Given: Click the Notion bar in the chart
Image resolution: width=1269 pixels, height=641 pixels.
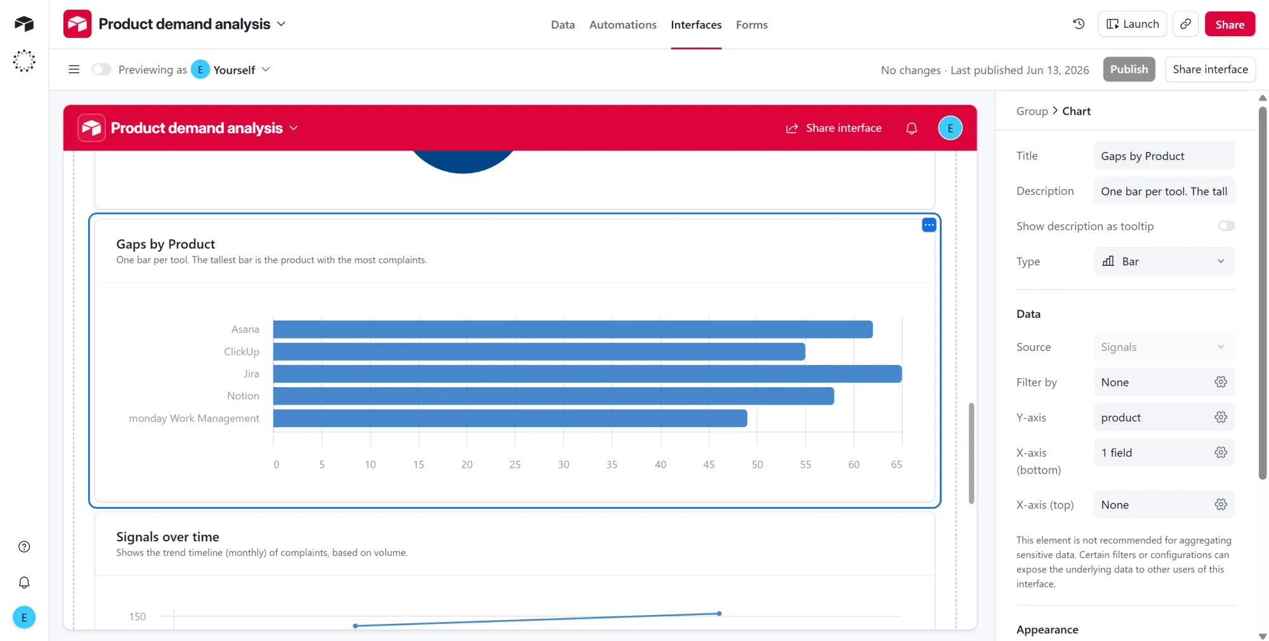Looking at the screenshot, I should 554,396.
